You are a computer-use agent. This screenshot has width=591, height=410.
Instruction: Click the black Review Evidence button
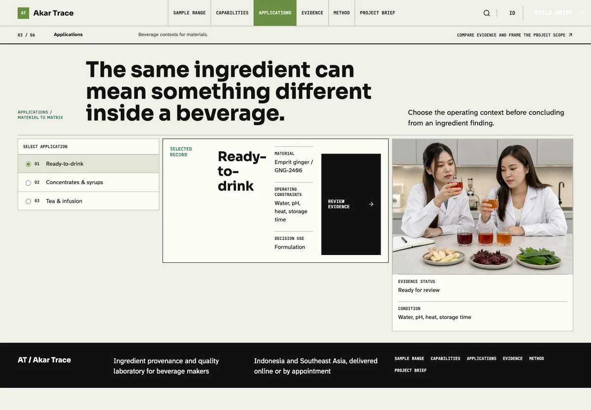coord(351,204)
